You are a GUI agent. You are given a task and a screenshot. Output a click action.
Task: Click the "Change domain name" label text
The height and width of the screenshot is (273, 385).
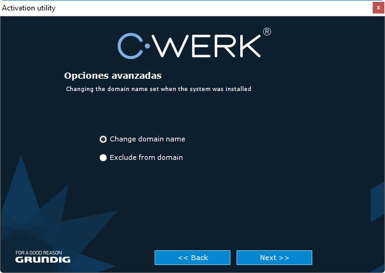point(147,139)
